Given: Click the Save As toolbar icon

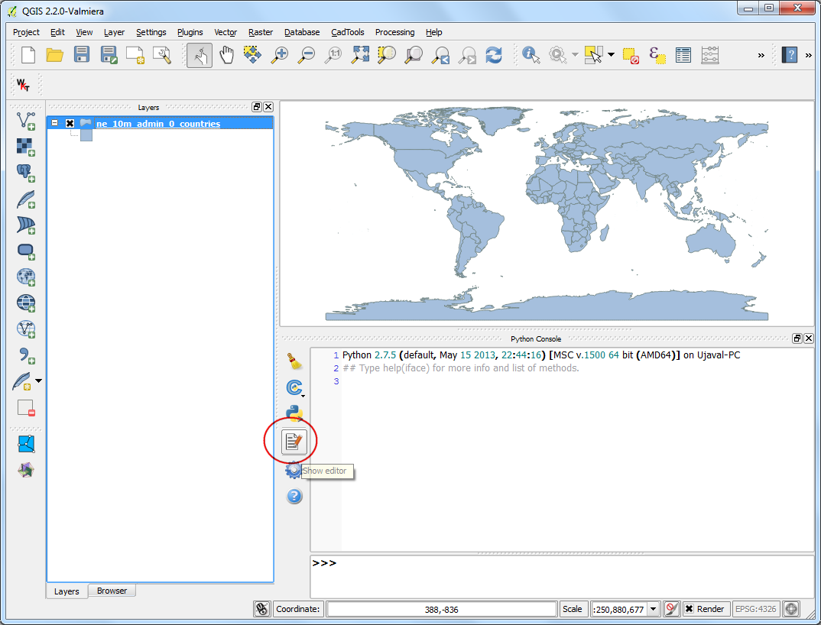Looking at the screenshot, I should (x=109, y=54).
